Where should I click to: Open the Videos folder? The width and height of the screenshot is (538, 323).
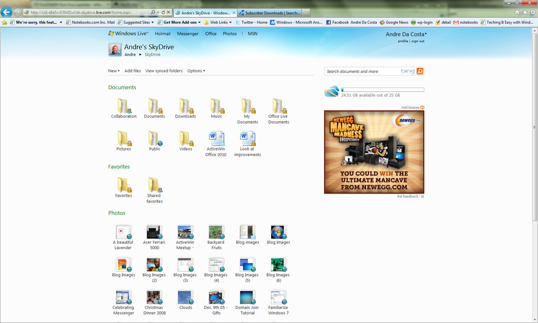click(185, 141)
